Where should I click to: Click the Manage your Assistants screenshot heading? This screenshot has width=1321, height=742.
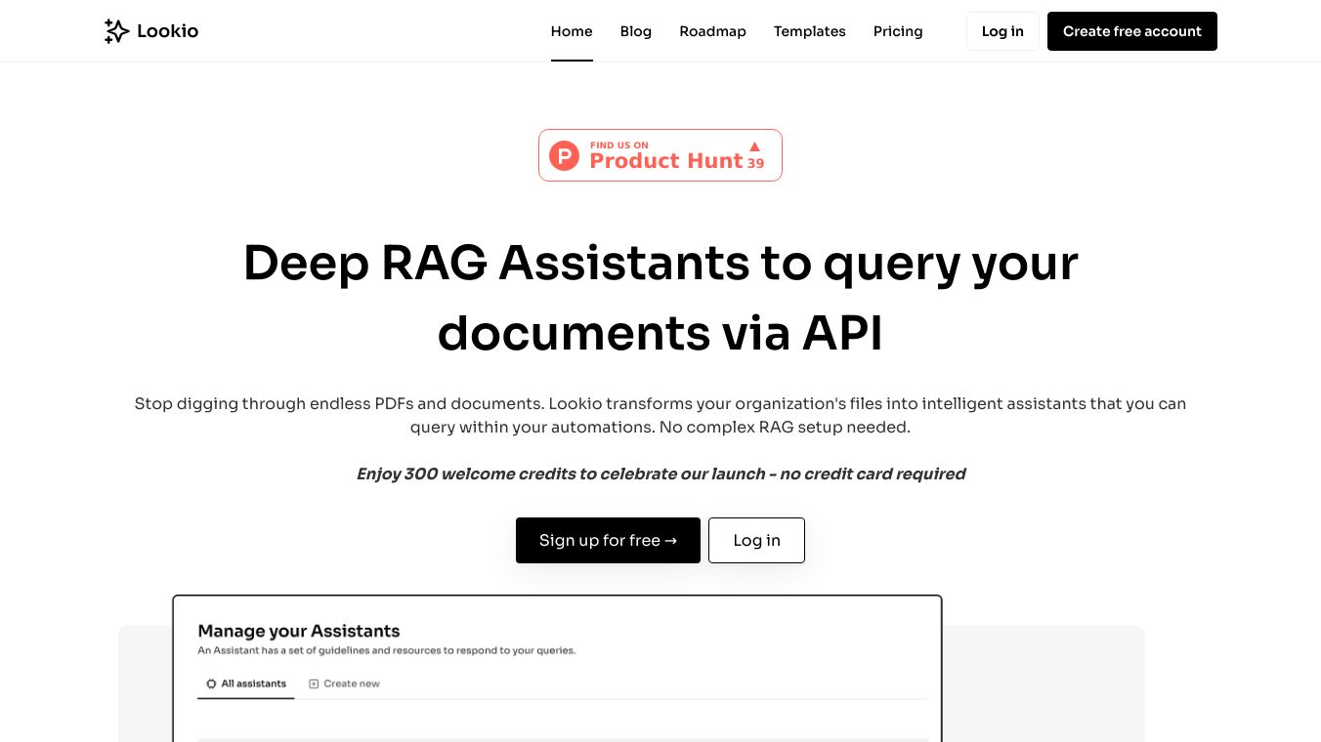(299, 631)
